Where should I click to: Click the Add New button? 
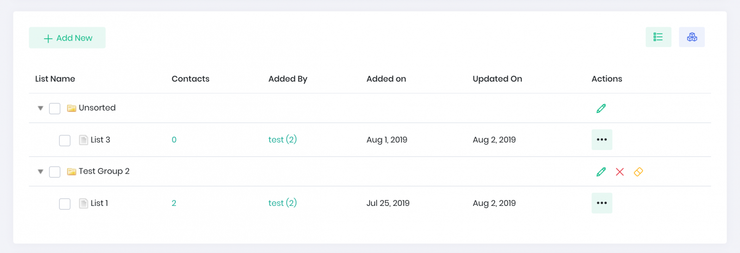[x=67, y=38]
